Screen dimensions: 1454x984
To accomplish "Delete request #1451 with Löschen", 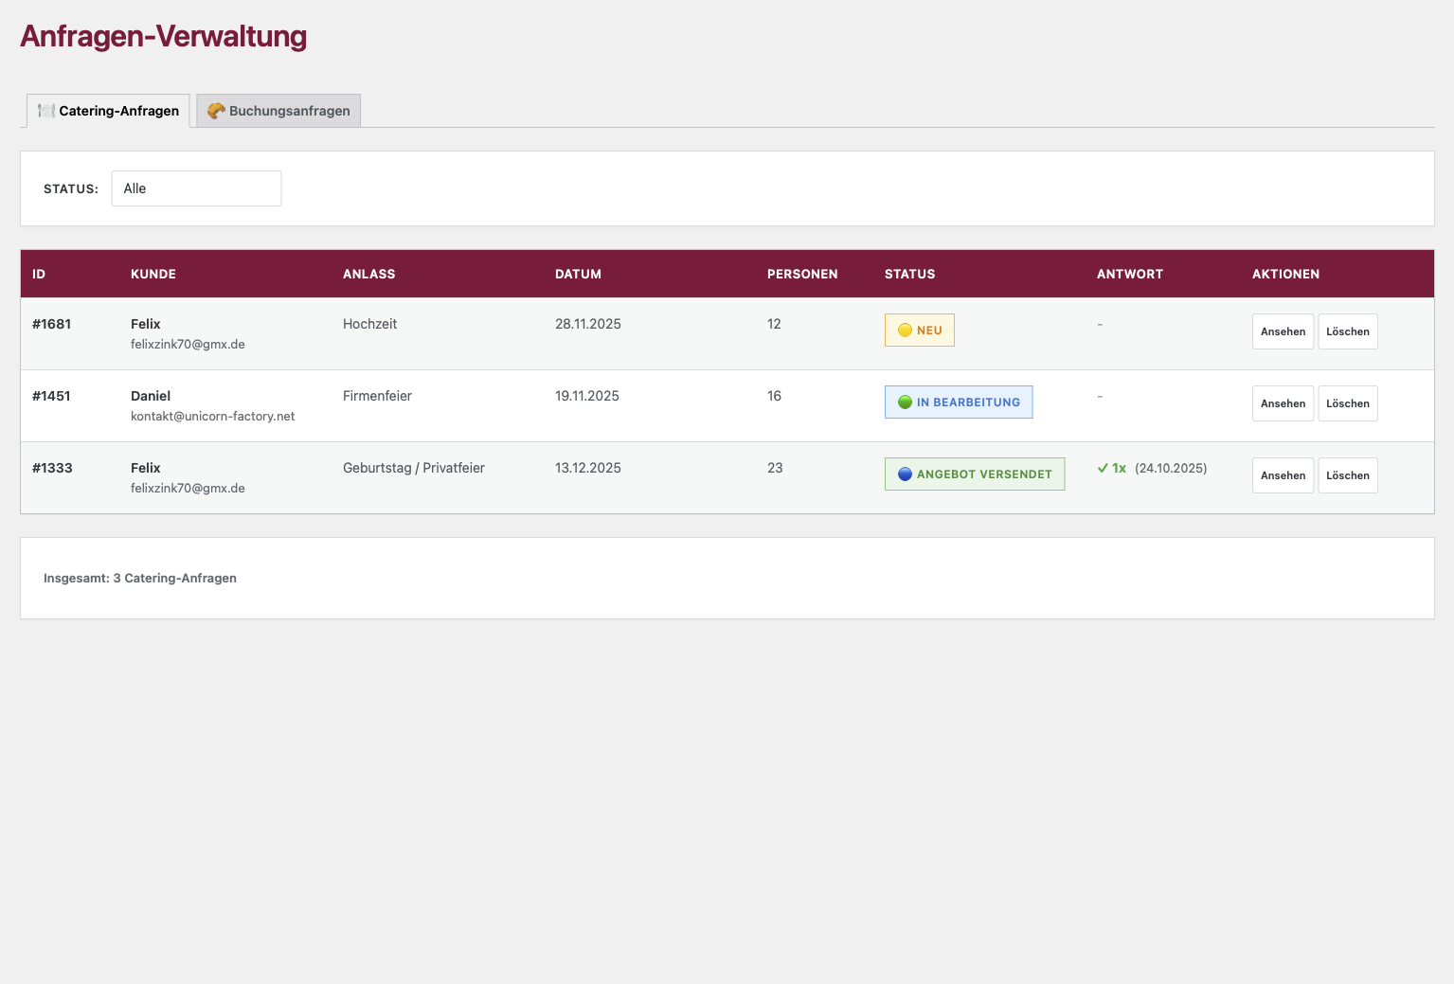I will (1347, 403).
